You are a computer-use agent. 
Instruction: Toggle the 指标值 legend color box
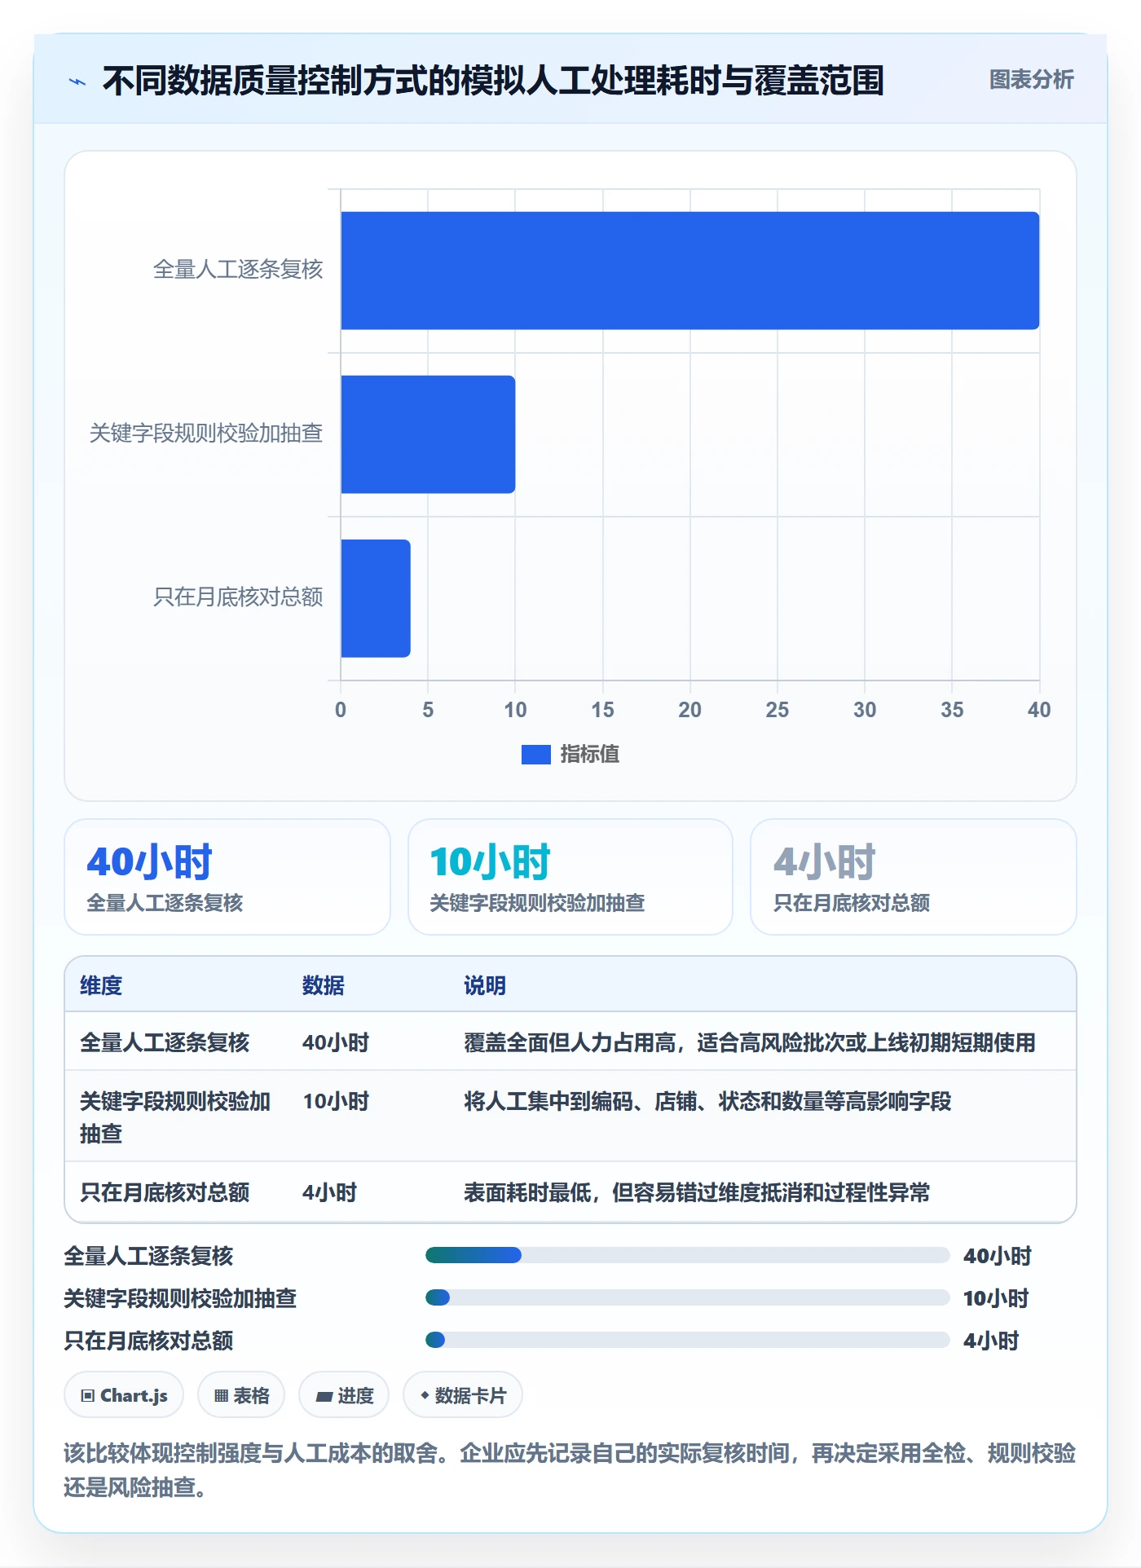point(535,755)
